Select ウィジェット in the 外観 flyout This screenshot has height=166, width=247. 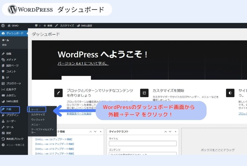(38, 119)
